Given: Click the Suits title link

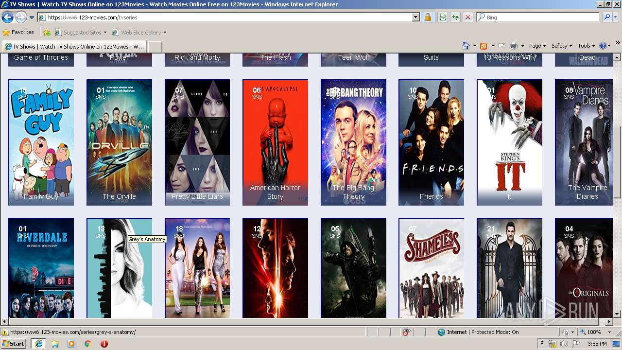Looking at the screenshot, I should [x=431, y=57].
